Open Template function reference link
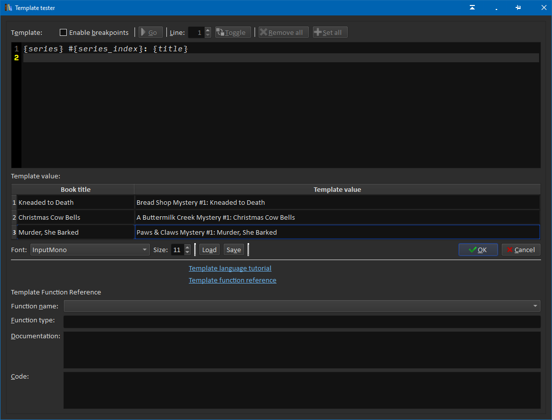This screenshot has height=420, width=552. [232, 280]
